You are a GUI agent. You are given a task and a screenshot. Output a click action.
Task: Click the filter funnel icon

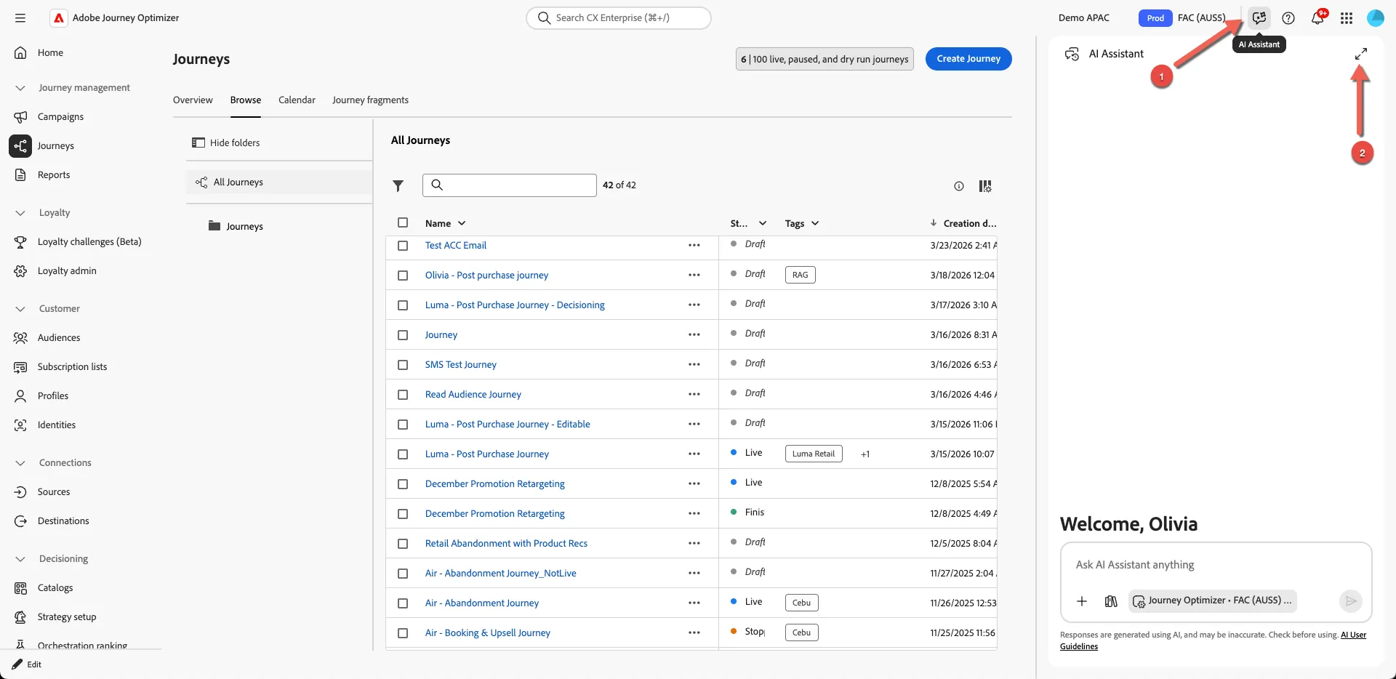coord(398,186)
